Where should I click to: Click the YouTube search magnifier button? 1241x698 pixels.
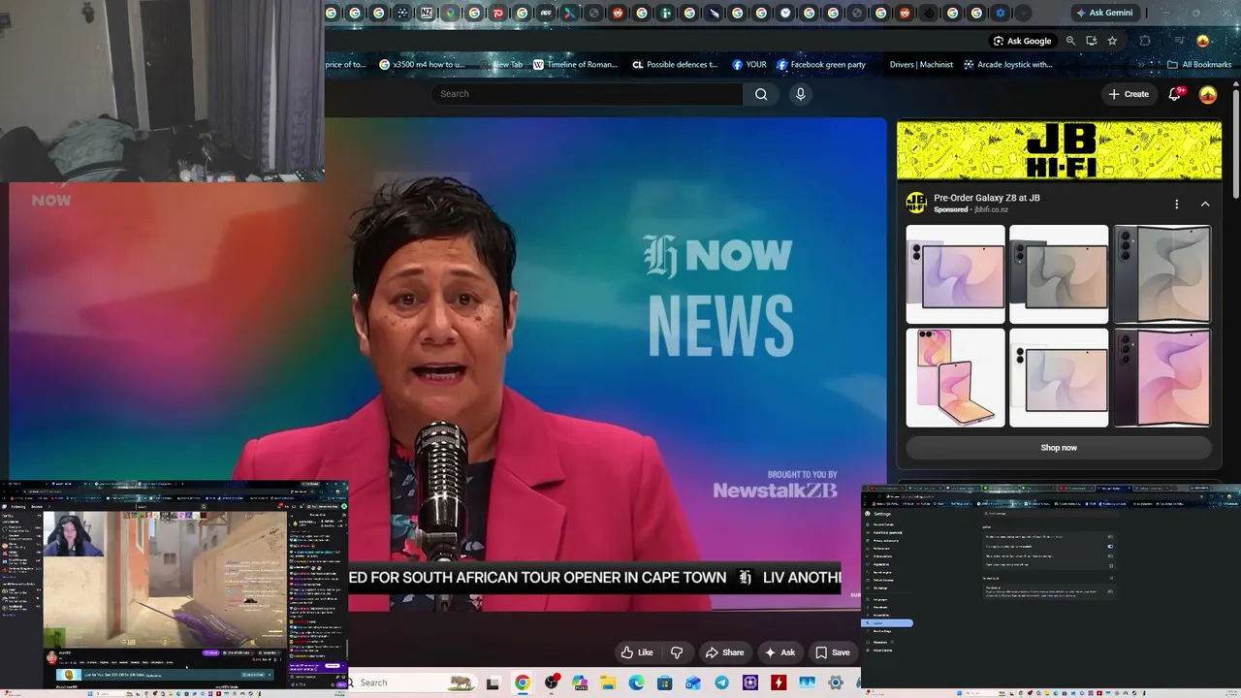click(x=761, y=94)
